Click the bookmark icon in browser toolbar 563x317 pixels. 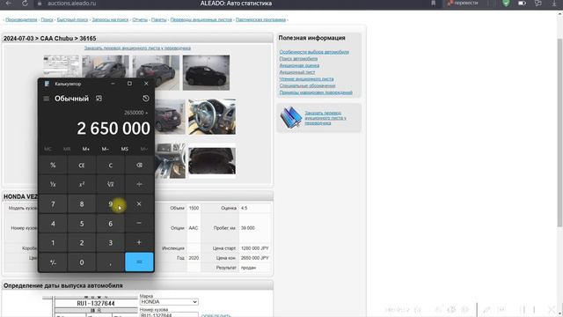(434, 4)
